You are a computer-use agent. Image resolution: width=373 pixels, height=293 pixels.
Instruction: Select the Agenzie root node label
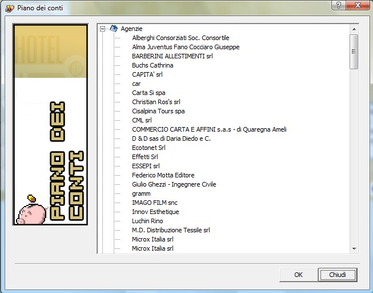131,29
